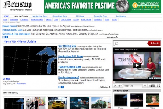Follow the 'read more' link under US-Map

(21, 84)
